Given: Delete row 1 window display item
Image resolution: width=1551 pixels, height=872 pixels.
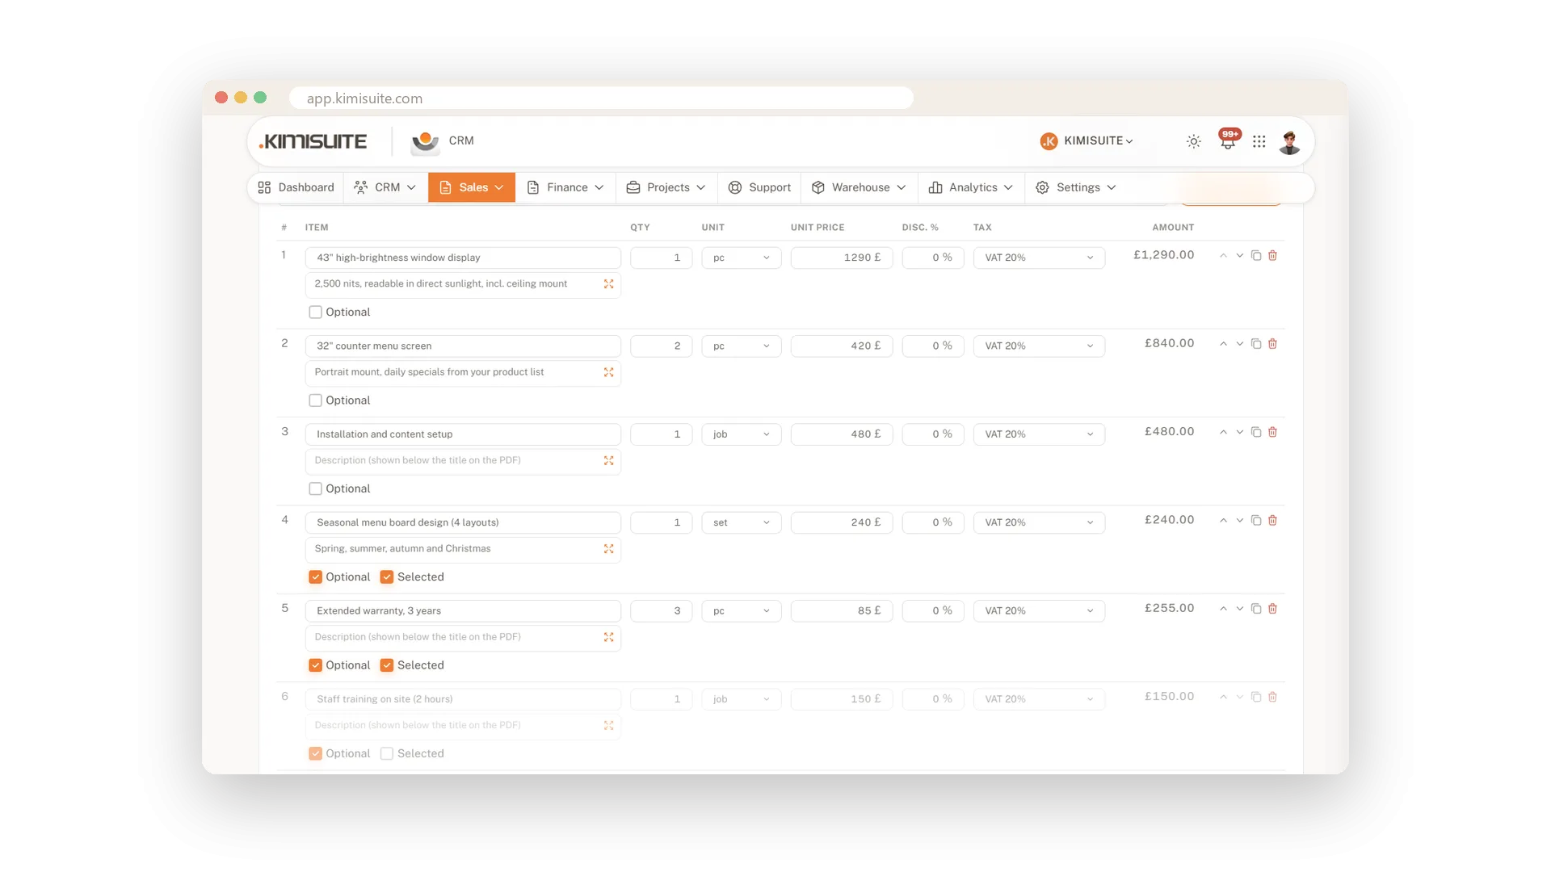Looking at the screenshot, I should 1272,255.
